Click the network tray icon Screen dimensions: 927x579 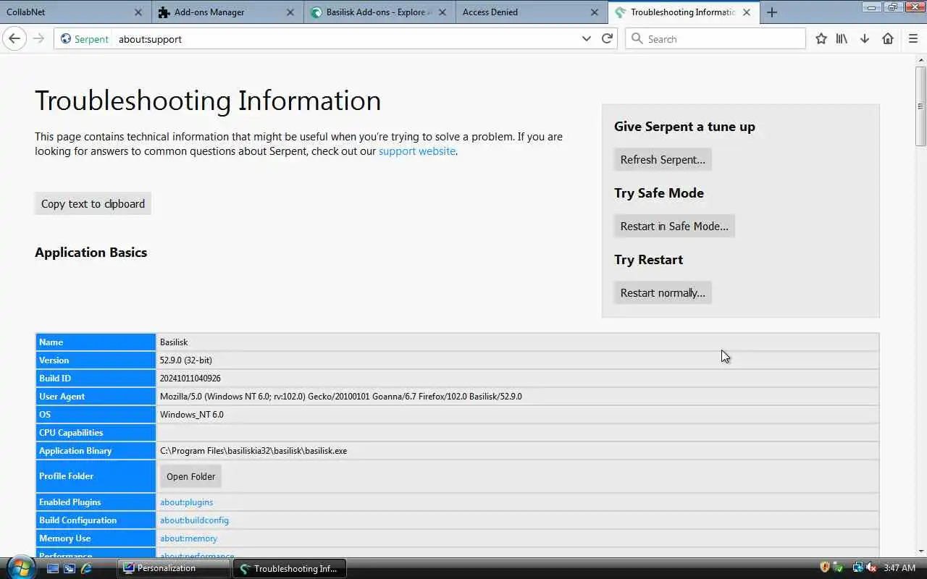tap(857, 567)
